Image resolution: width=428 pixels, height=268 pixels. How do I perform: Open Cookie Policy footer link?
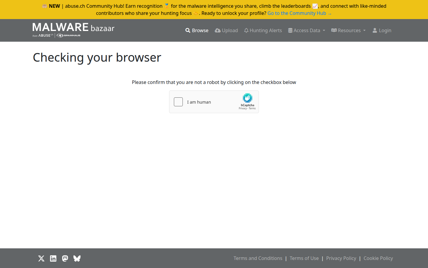pyautogui.click(x=378, y=258)
